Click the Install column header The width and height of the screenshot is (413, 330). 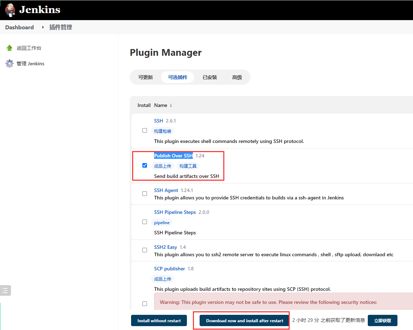coord(144,105)
